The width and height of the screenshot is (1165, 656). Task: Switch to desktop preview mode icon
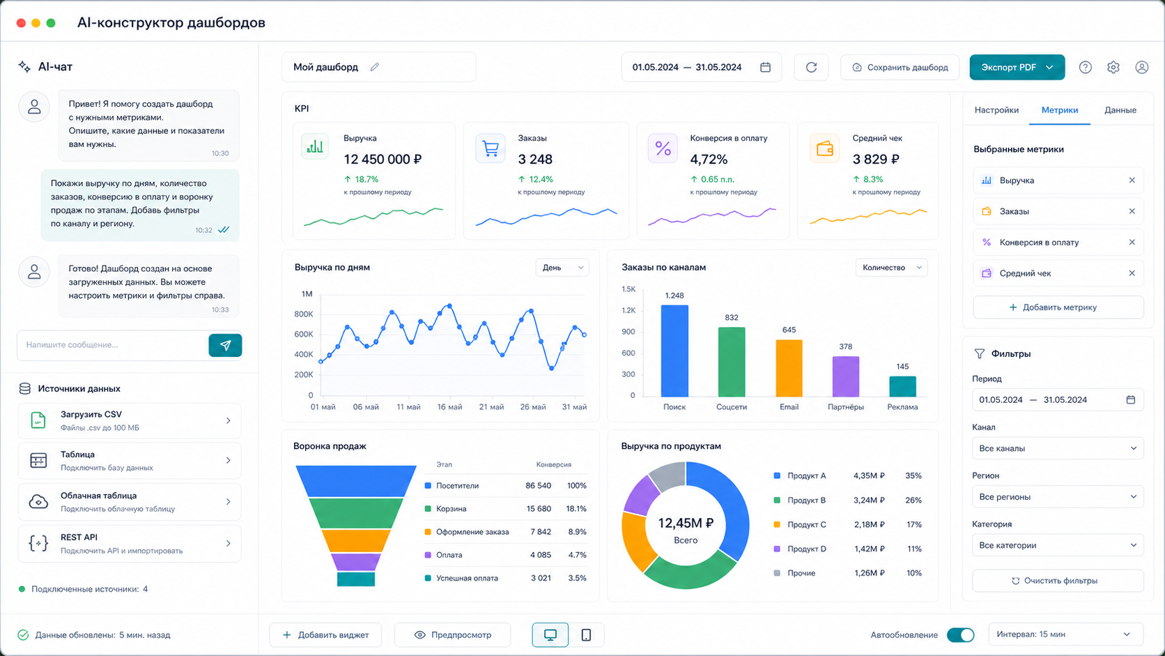(550, 634)
